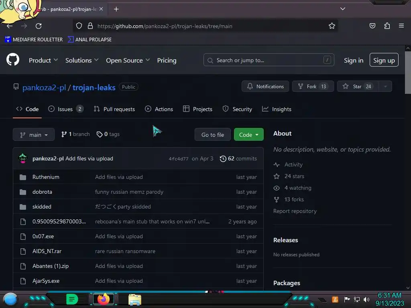Expand the Product navigation menu

click(x=43, y=60)
